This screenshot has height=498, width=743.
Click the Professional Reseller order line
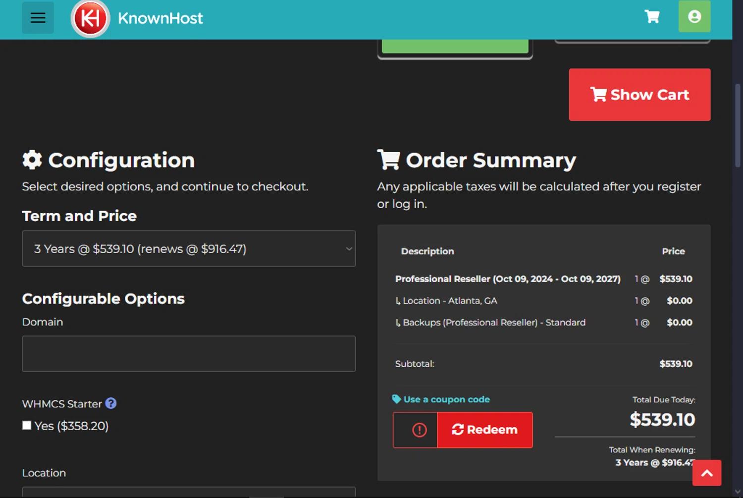click(544, 279)
